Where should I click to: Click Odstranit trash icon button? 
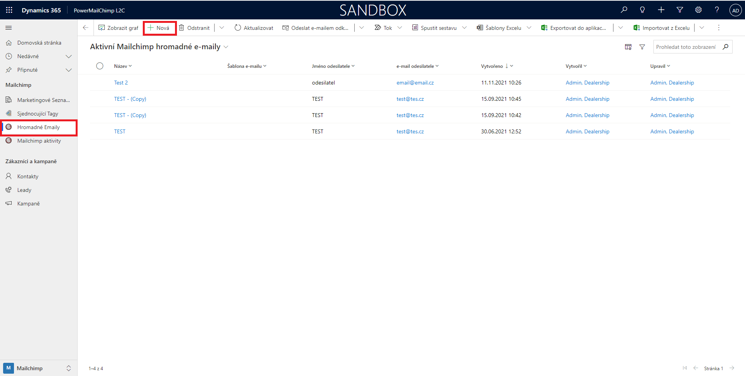click(x=194, y=28)
